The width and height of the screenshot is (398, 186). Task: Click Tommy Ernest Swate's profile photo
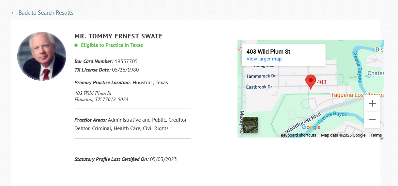click(x=42, y=56)
